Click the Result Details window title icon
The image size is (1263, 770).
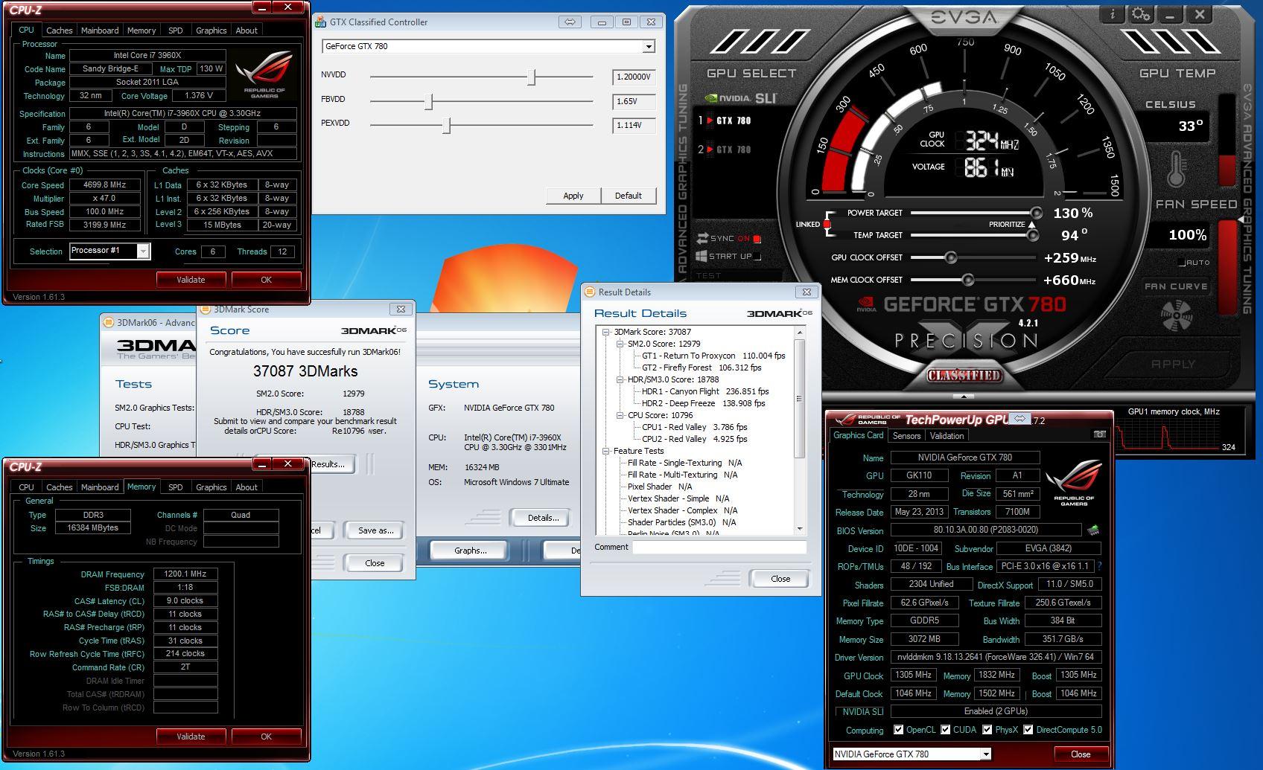[x=590, y=292]
